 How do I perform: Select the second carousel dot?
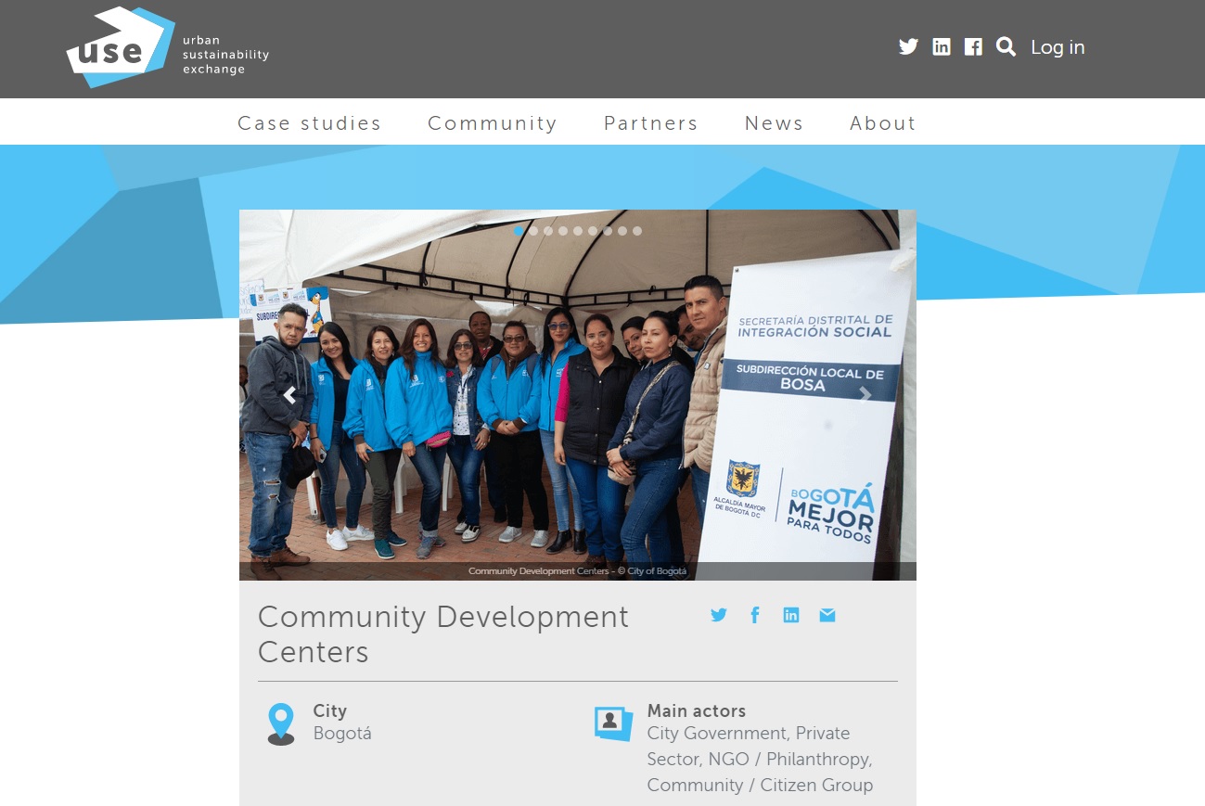point(533,231)
